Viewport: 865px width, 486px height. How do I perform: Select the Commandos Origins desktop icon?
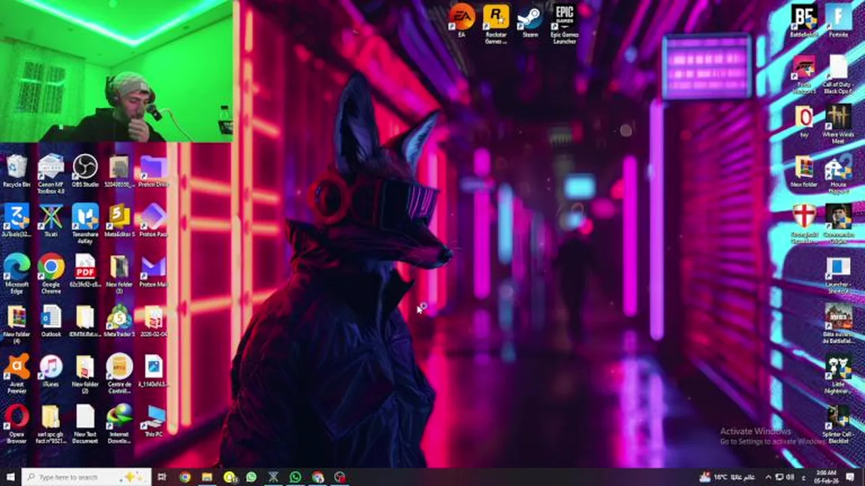(x=838, y=223)
